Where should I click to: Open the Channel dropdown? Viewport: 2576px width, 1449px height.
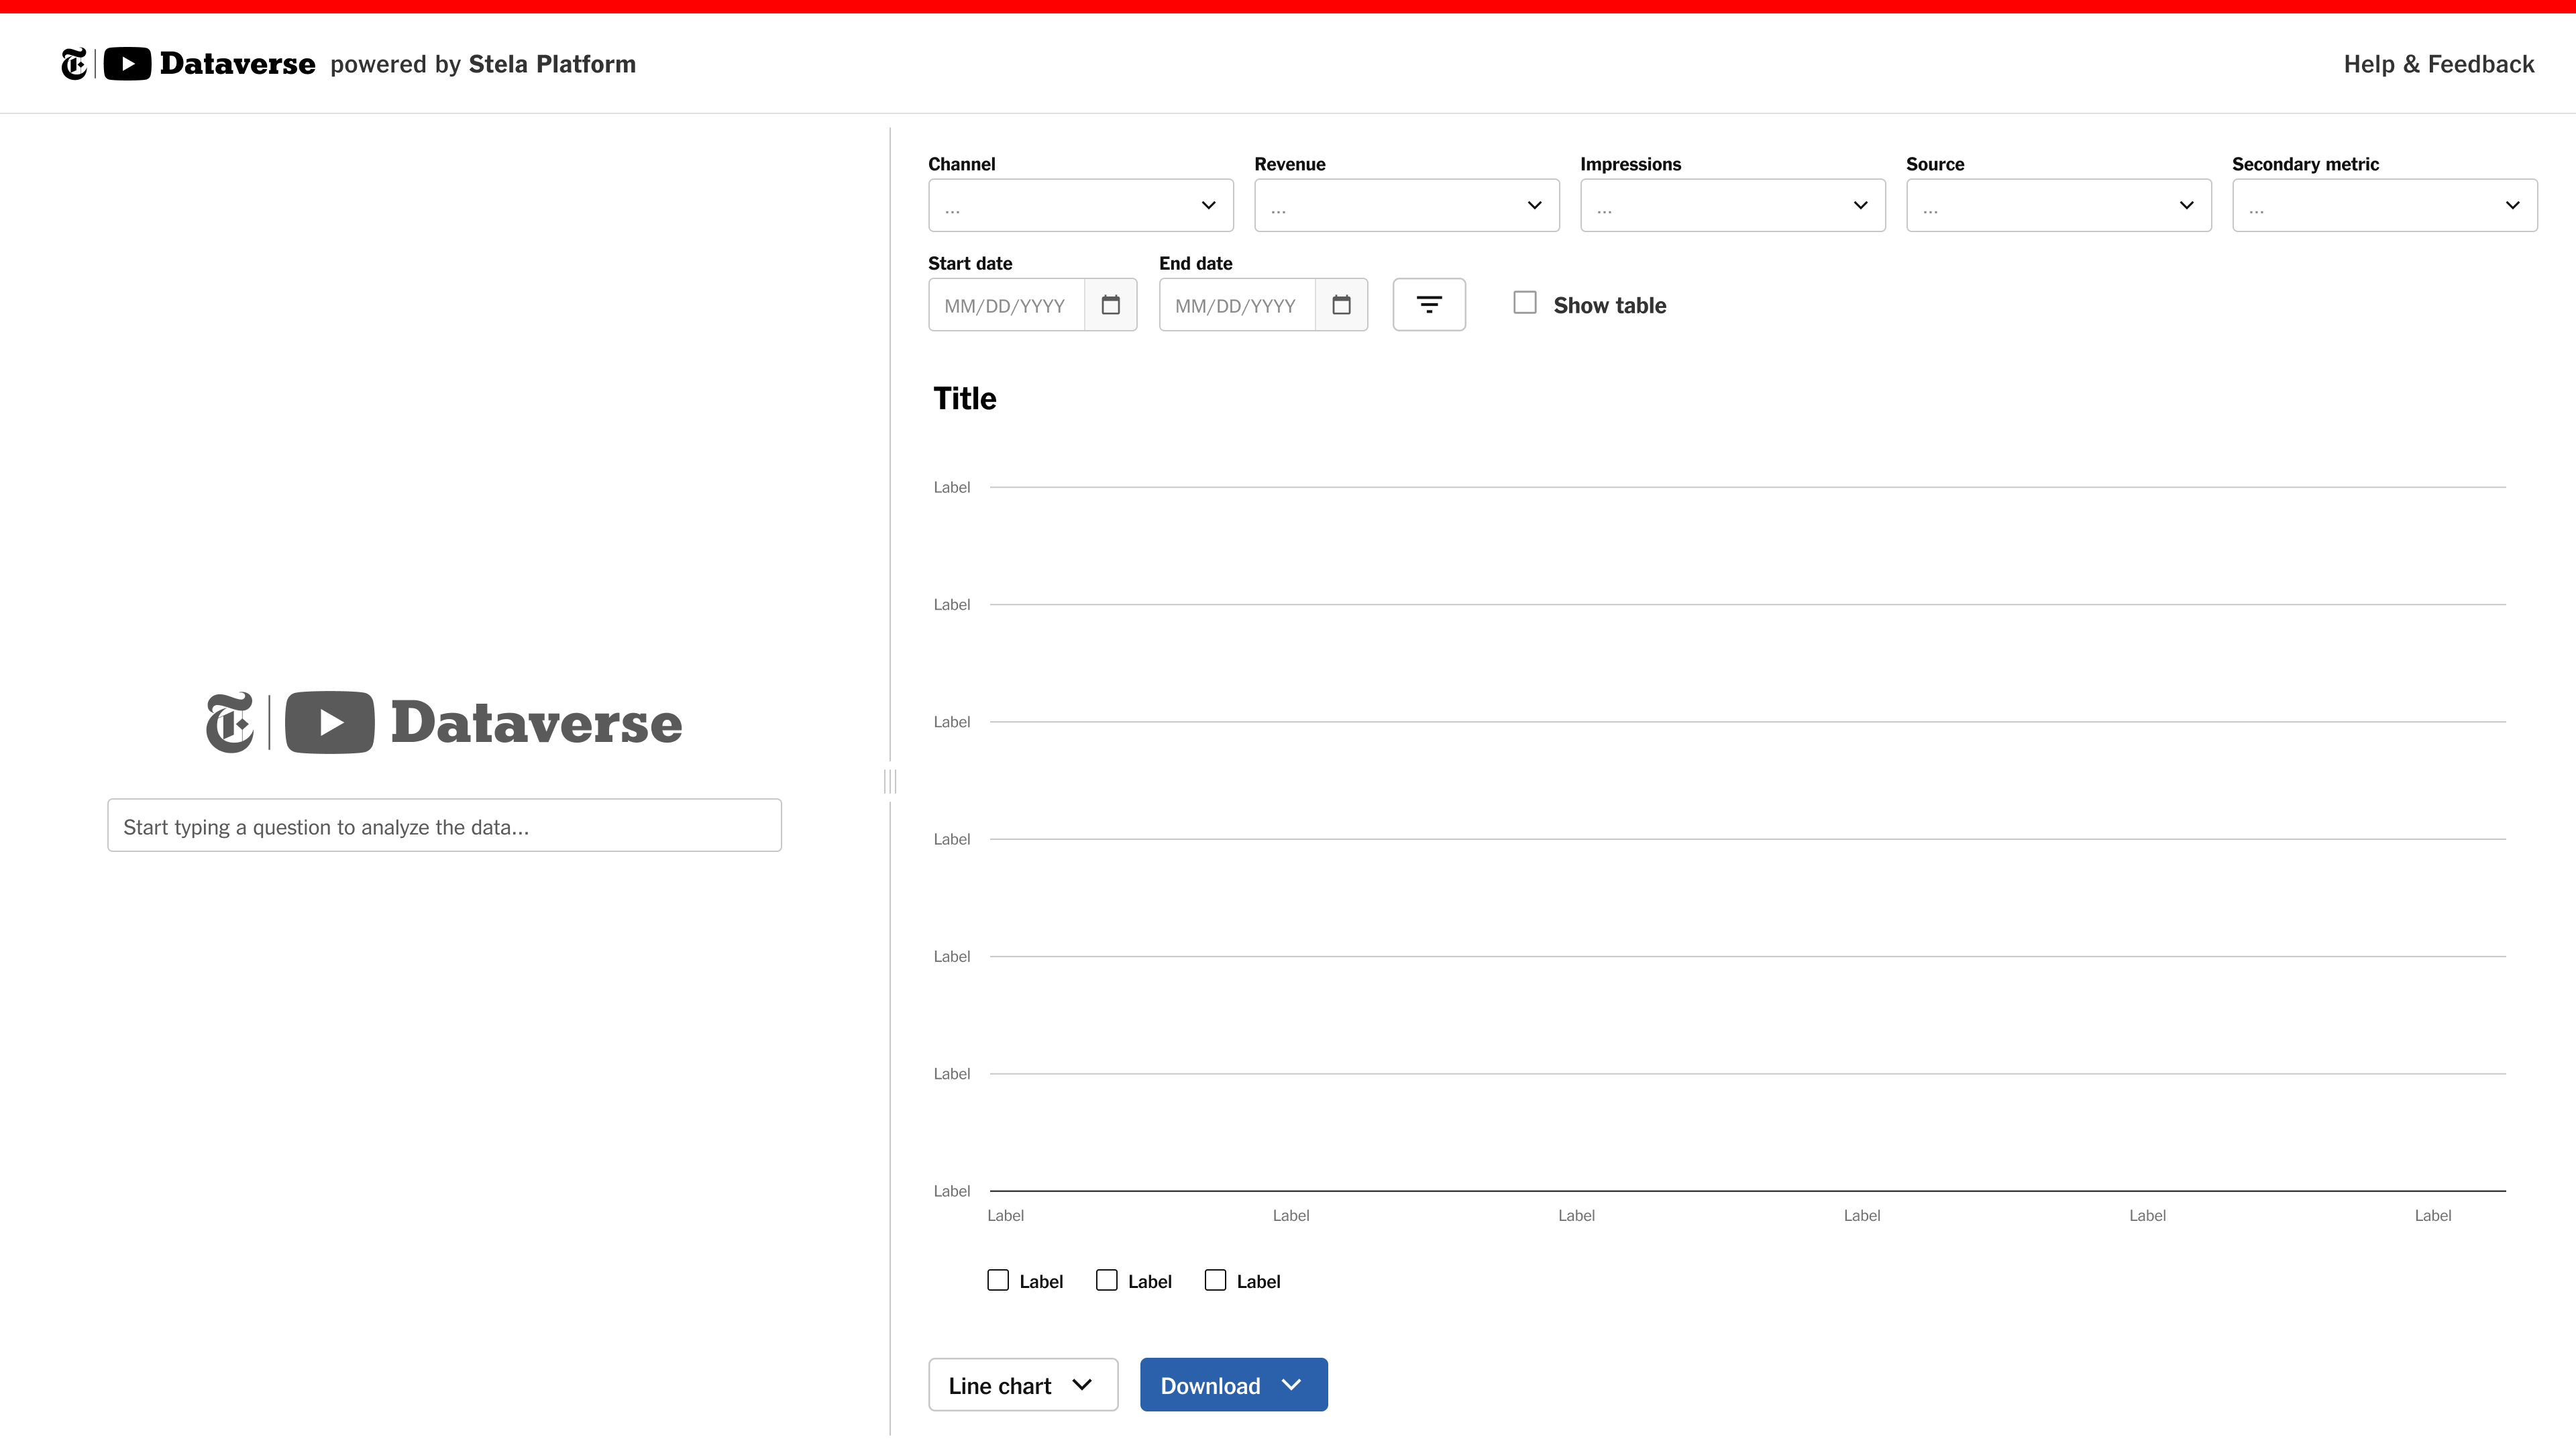pos(1081,205)
